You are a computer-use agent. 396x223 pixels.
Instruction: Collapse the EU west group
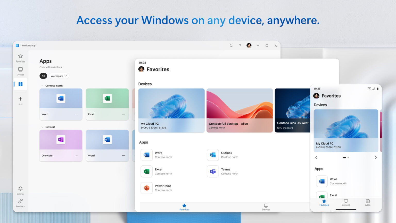coord(42,127)
